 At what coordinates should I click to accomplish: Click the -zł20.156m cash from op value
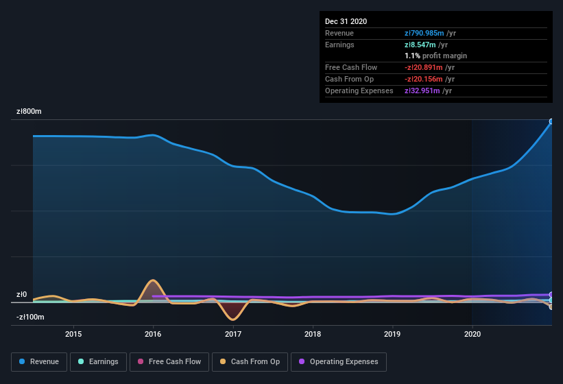(423, 79)
